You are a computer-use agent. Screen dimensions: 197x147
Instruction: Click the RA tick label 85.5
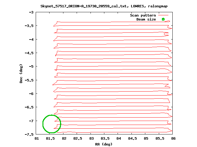pos(160,138)
